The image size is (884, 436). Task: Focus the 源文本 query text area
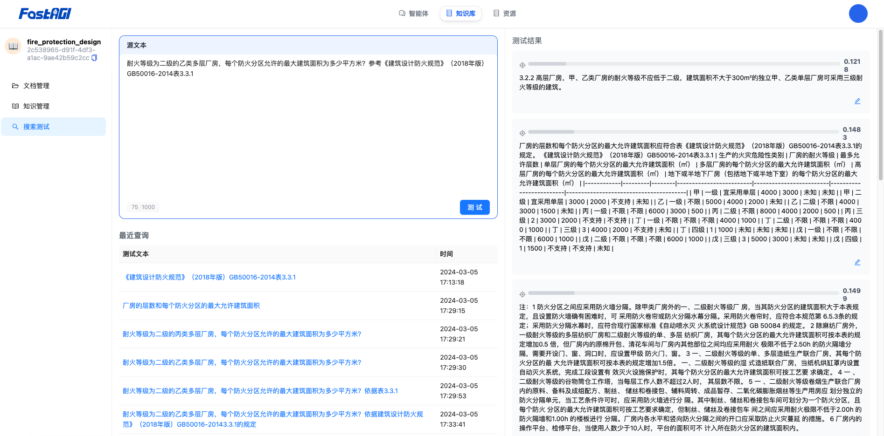pos(308,126)
